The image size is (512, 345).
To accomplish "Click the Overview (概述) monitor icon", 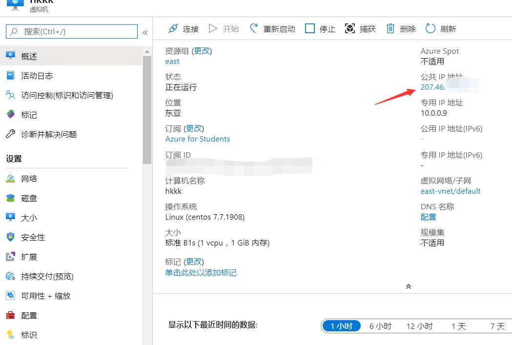I will tap(10, 56).
